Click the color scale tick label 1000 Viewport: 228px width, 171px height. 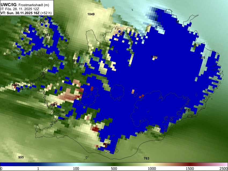pos(152,169)
